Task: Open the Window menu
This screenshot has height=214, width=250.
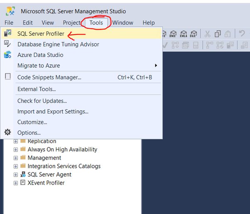Action: pos(123,23)
